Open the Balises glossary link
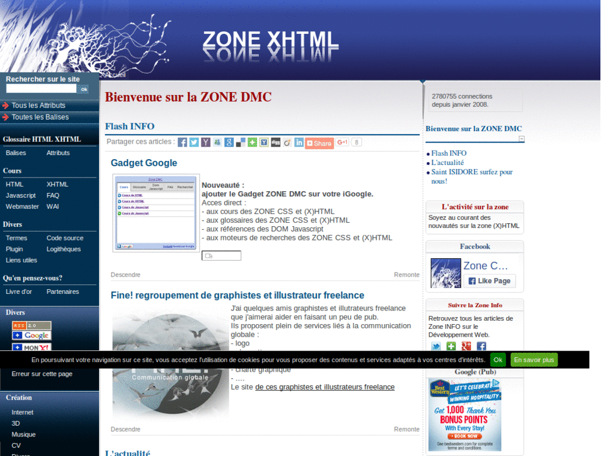The image size is (608, 456). coord(16,153)
